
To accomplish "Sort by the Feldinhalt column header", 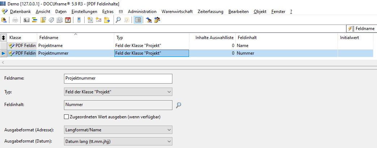I will point(287,38).
